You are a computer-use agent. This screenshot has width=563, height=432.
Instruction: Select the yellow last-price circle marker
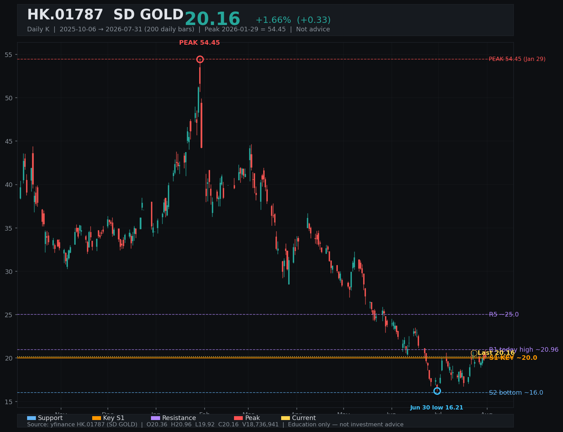[474, 353]
